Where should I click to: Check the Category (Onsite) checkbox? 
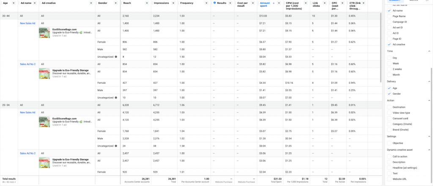click(x=389, y=124)
